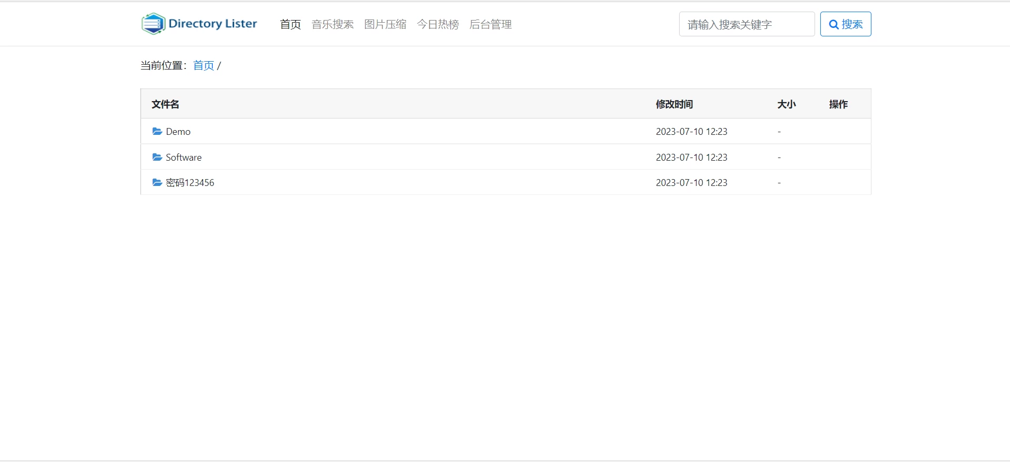
Task: Click the 文件名 column header
Action: tap(165, 104)
